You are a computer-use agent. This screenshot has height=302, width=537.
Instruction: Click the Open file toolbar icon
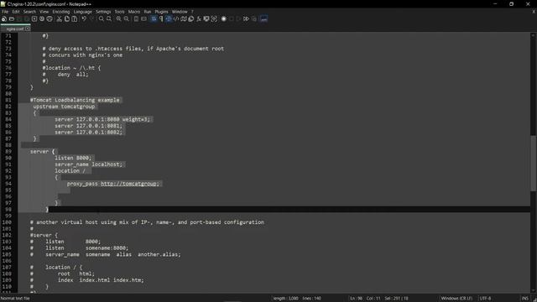12,18
